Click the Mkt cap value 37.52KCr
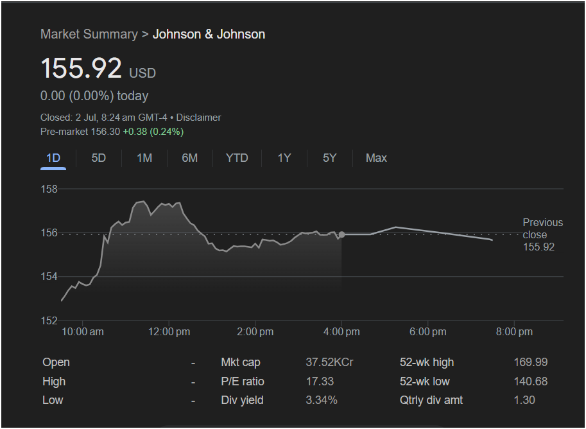Viewport: 586px width, 429px height. point(329,362)
